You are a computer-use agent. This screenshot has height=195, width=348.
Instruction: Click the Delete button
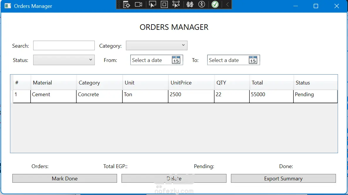(x=174, y=178)
